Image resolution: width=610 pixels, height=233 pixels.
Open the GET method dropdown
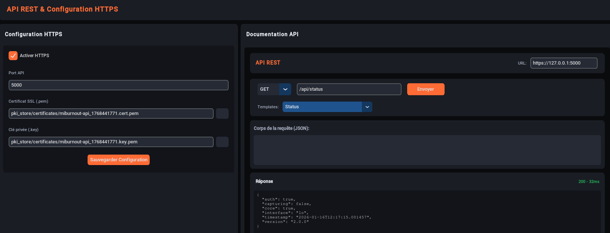tap(274, 89)
